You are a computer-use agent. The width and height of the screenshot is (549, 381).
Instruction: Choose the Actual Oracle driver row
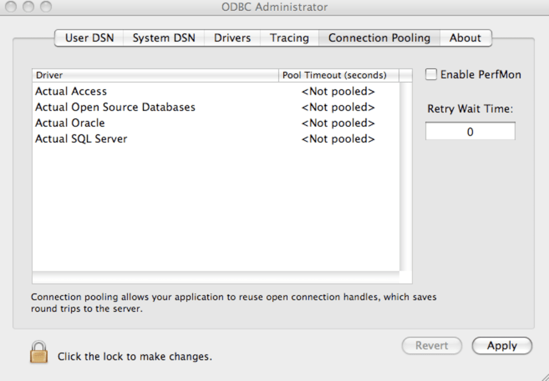click(x=70, y=123)
